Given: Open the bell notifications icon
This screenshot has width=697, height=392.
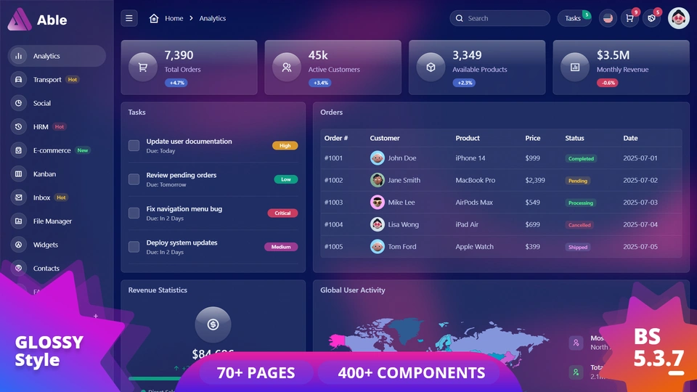Looking at the screenshot, I should (x=652, y=18).
